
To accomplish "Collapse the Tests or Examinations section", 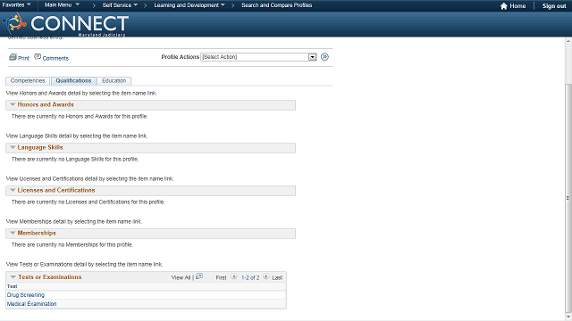I will point(13,277).
